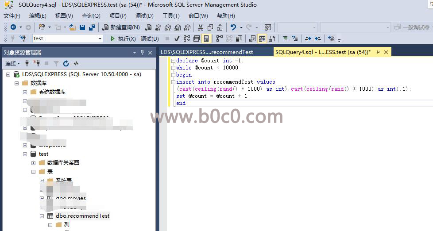This screenshot has height=231, width=433.
Task: Click the Database Engine Query icon
Action: [x=149, y=27]
